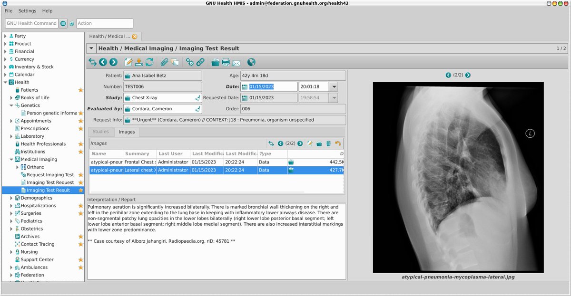Open the attachments paperclip icon
This screenshot has height=296, width=571.
(166, 62)
